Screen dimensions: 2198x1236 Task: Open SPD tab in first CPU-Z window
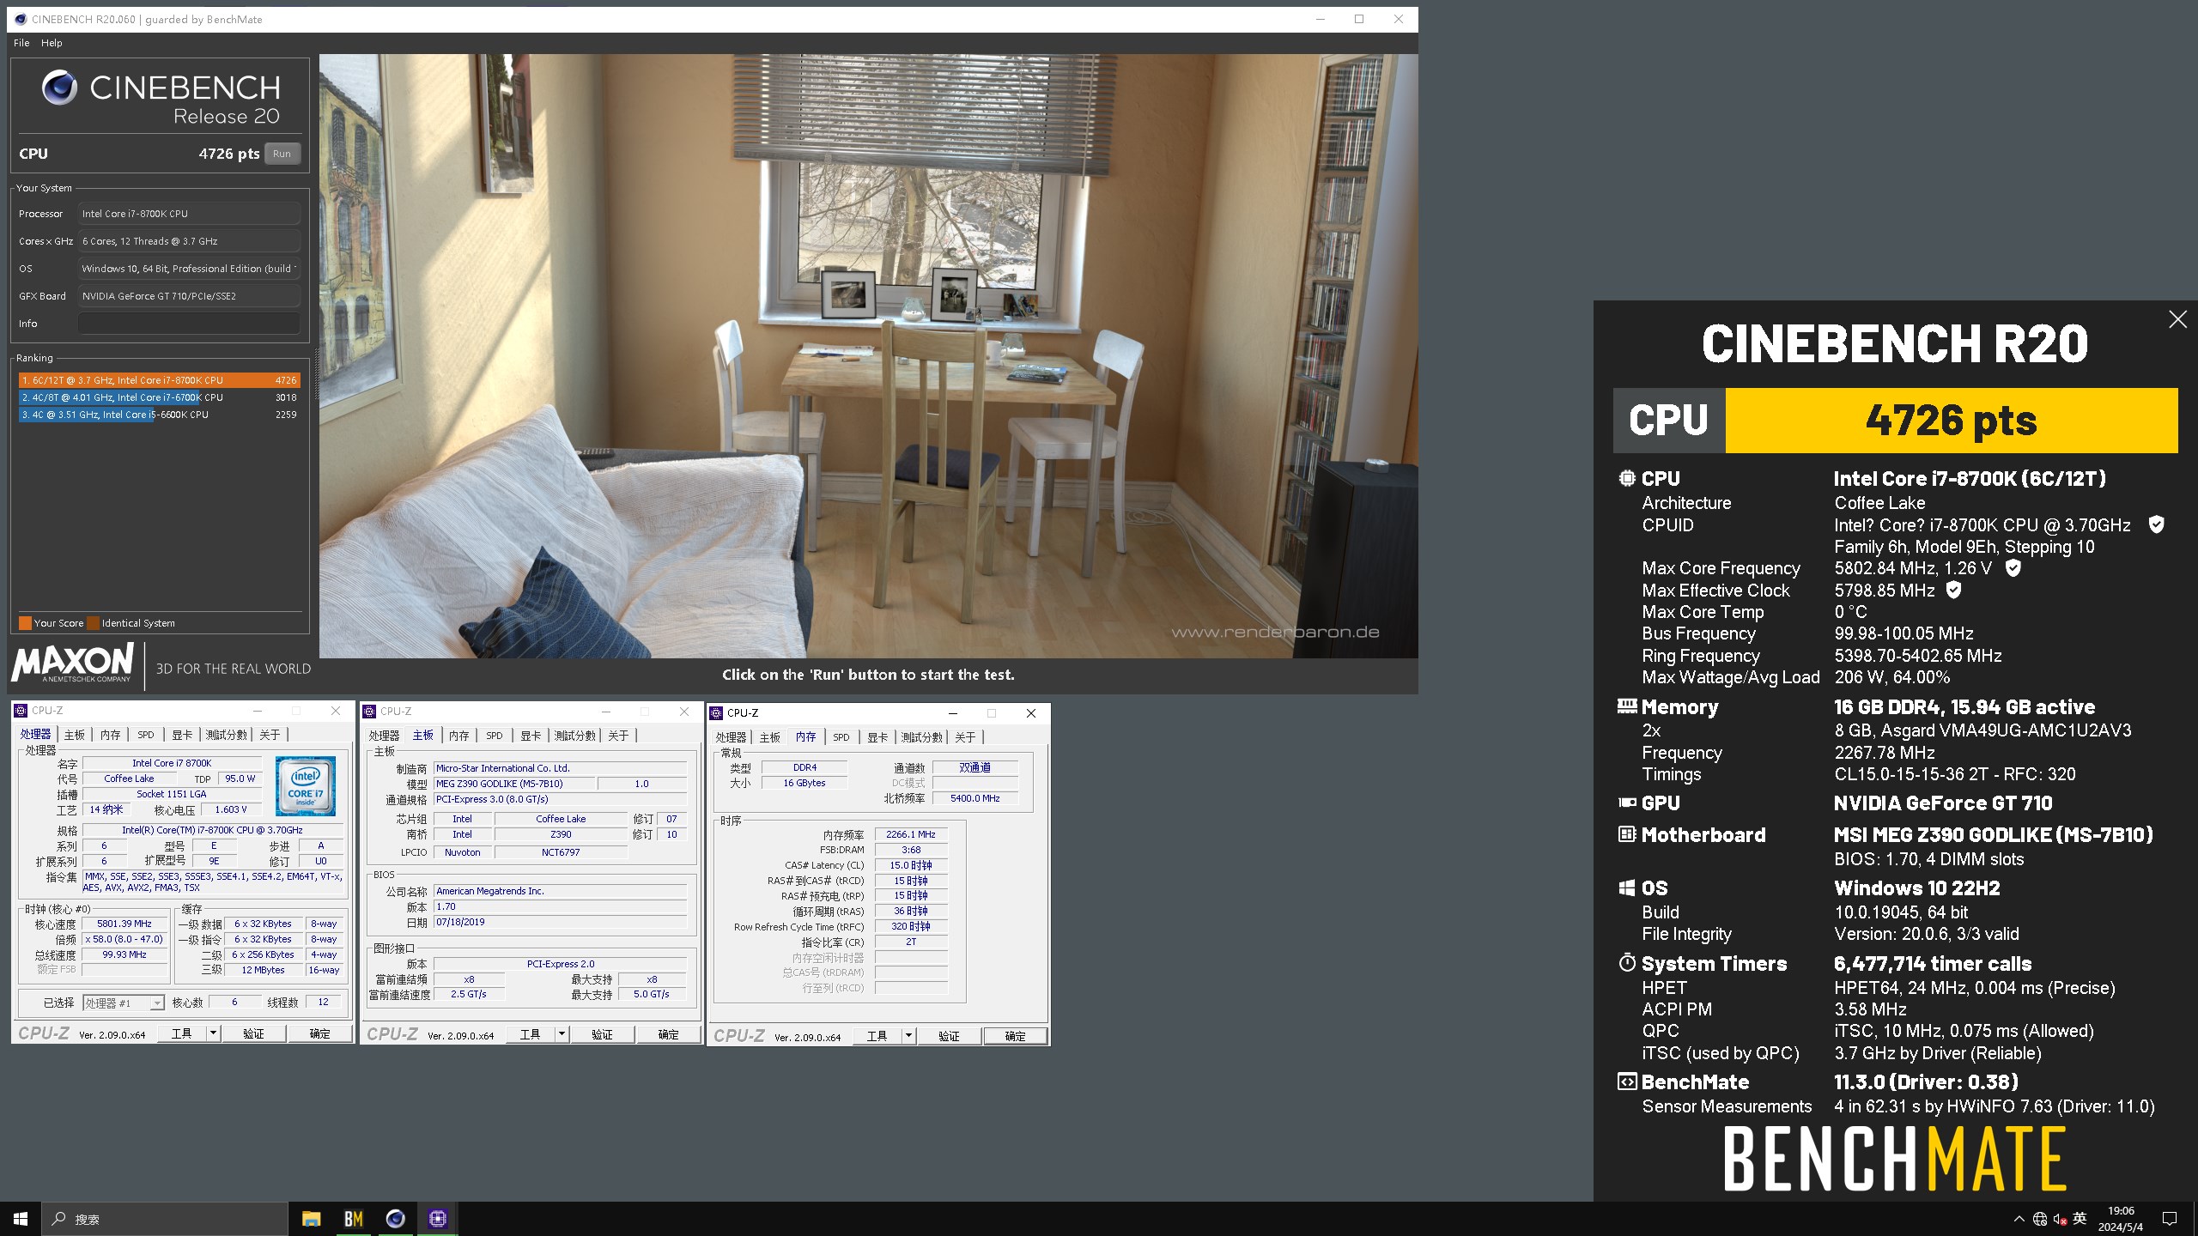(x=146, y=735)
